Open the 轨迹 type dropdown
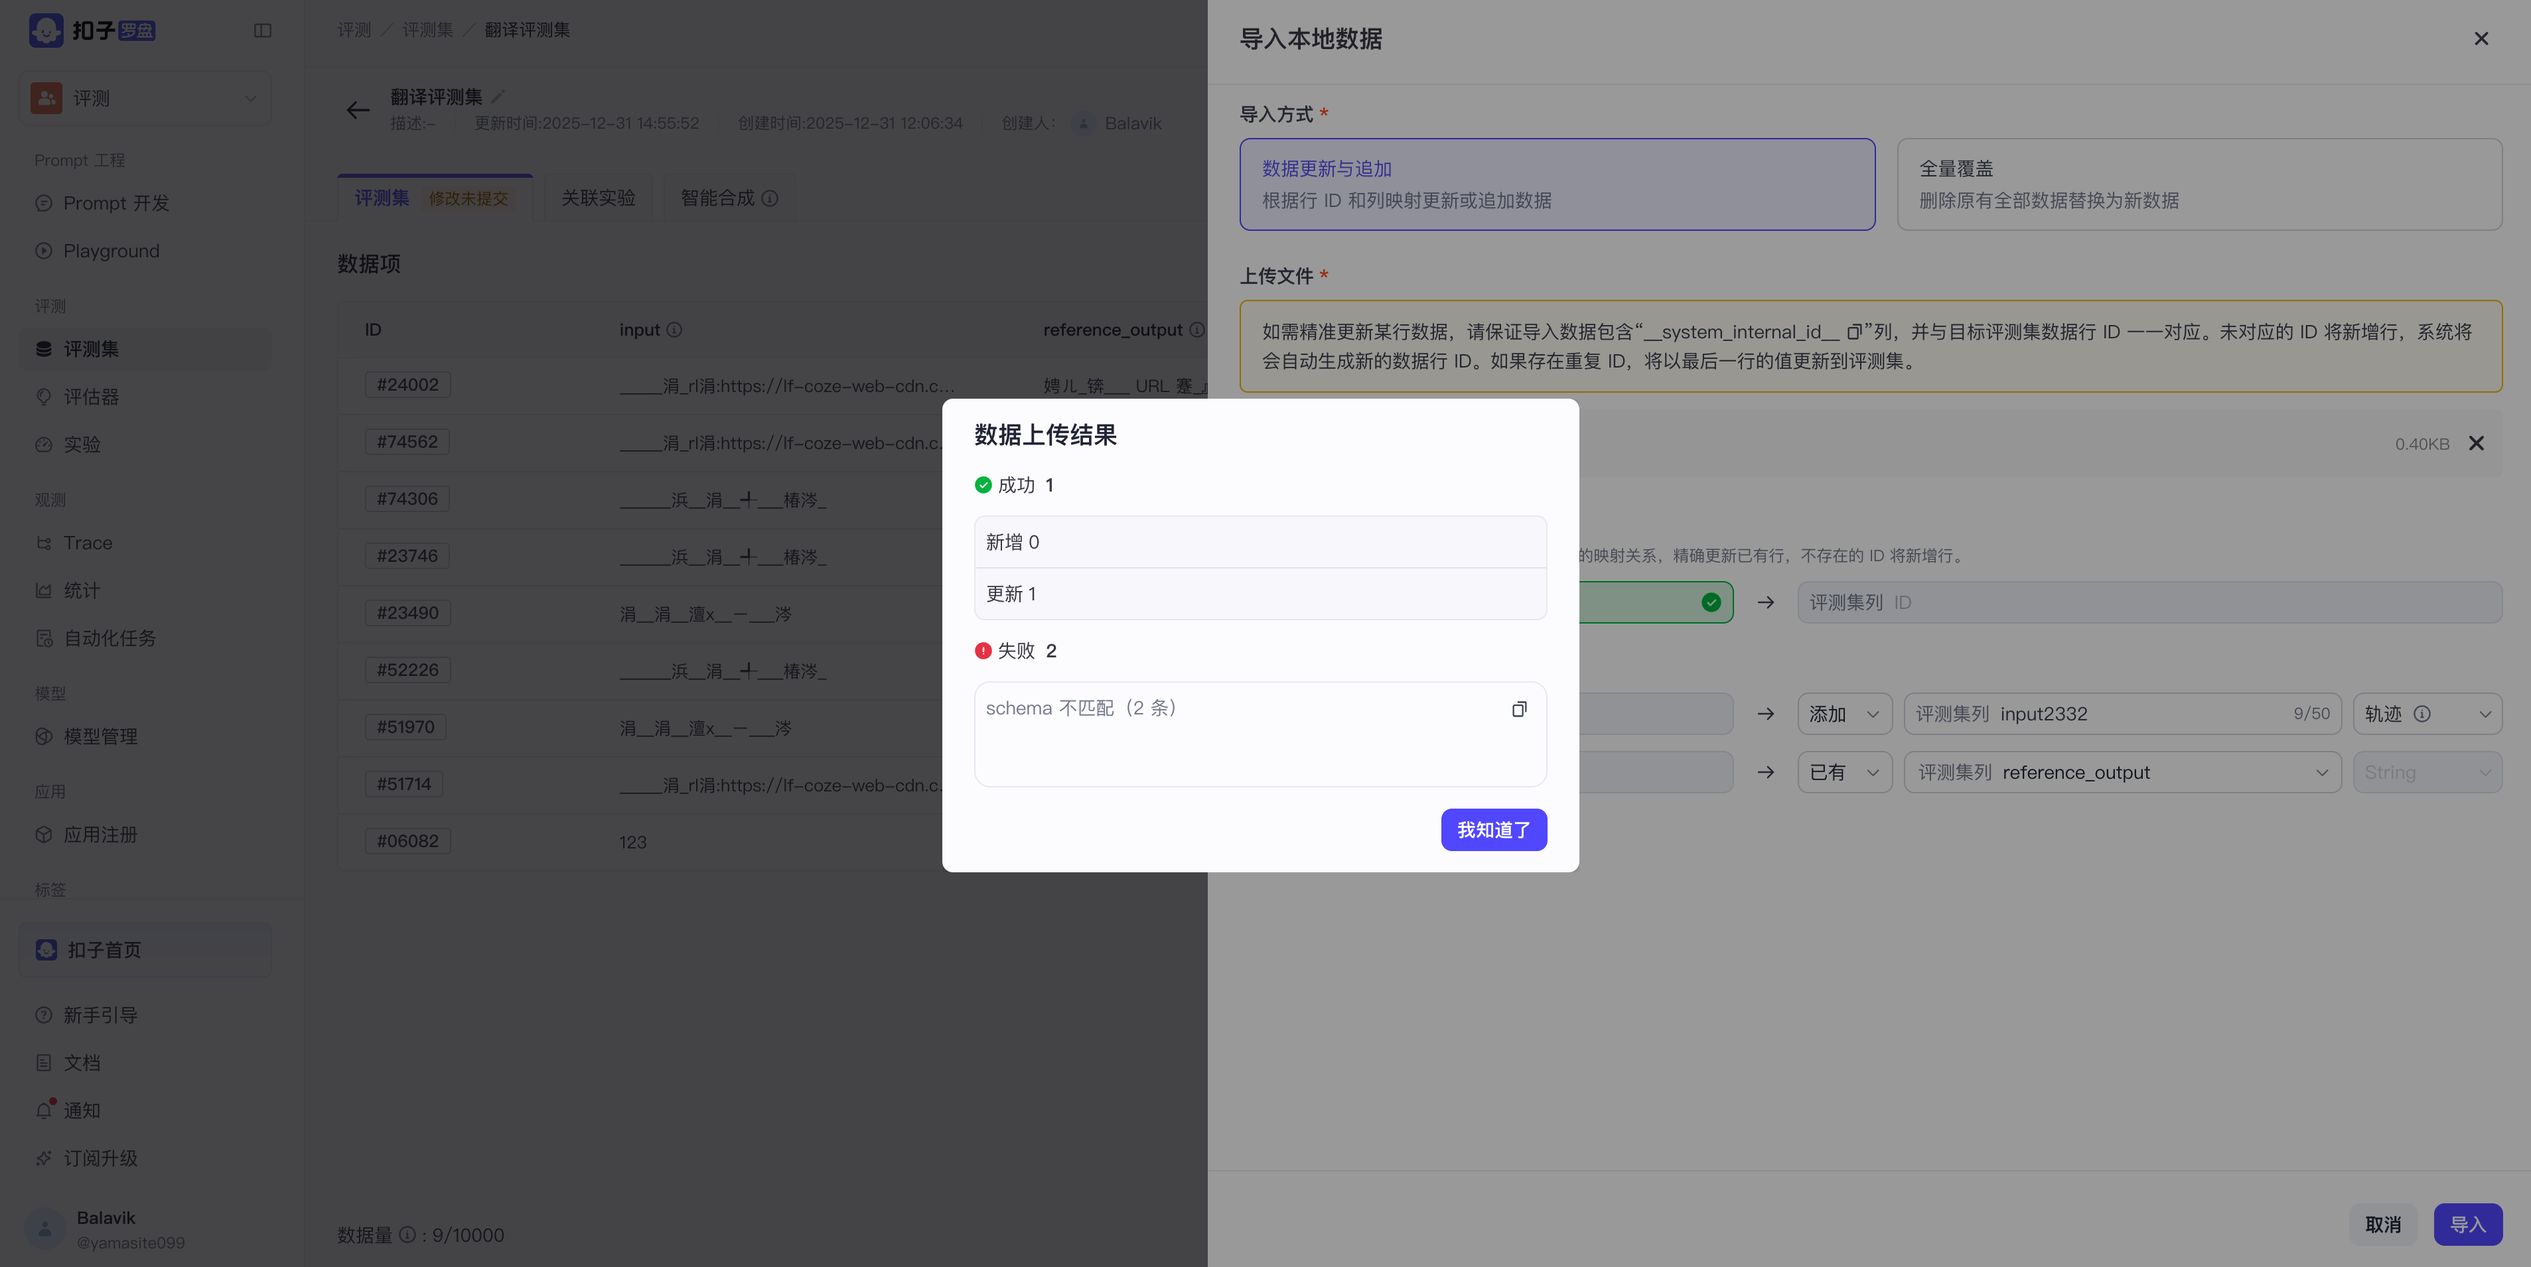The height and width of the screenshot is (1267, 2531). (2427, 714)
